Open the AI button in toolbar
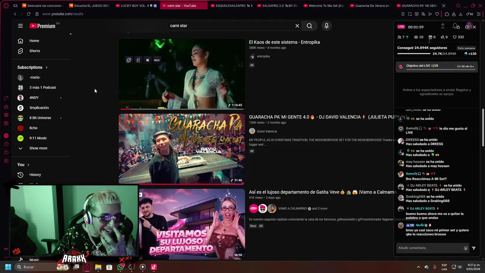485x273 pixels. [x=469, y=14]
